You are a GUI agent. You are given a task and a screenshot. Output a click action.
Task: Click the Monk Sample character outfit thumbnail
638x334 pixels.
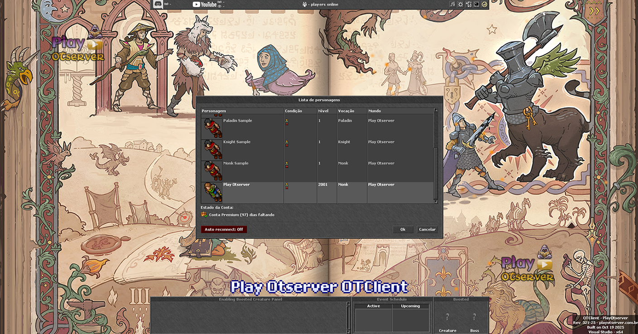[x=212, y=170]
